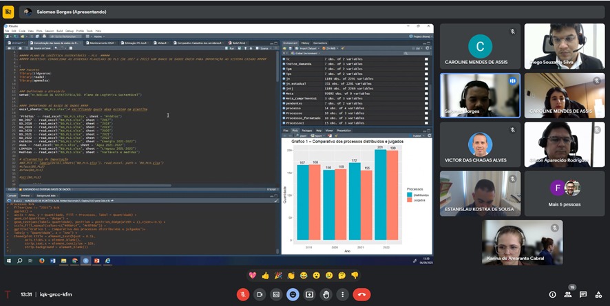Tick the checkbox for the Meta row
The image size is (610, 306).
tap(426, 94)
